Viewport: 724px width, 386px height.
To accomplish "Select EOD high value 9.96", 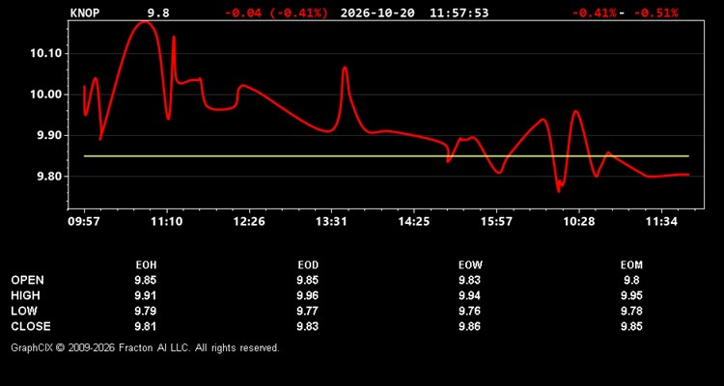I will [x=308, y=295].
